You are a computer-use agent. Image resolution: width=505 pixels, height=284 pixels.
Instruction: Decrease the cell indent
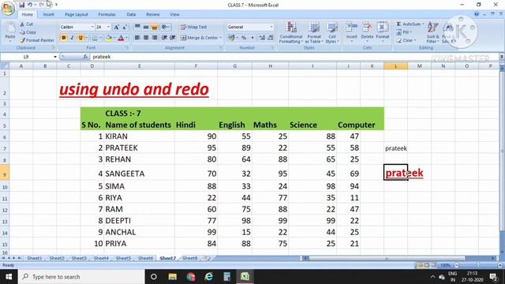click(164, 38)
